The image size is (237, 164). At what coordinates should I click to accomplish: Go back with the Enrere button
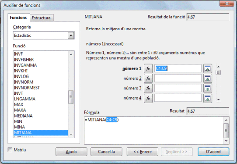pos(143,152)
